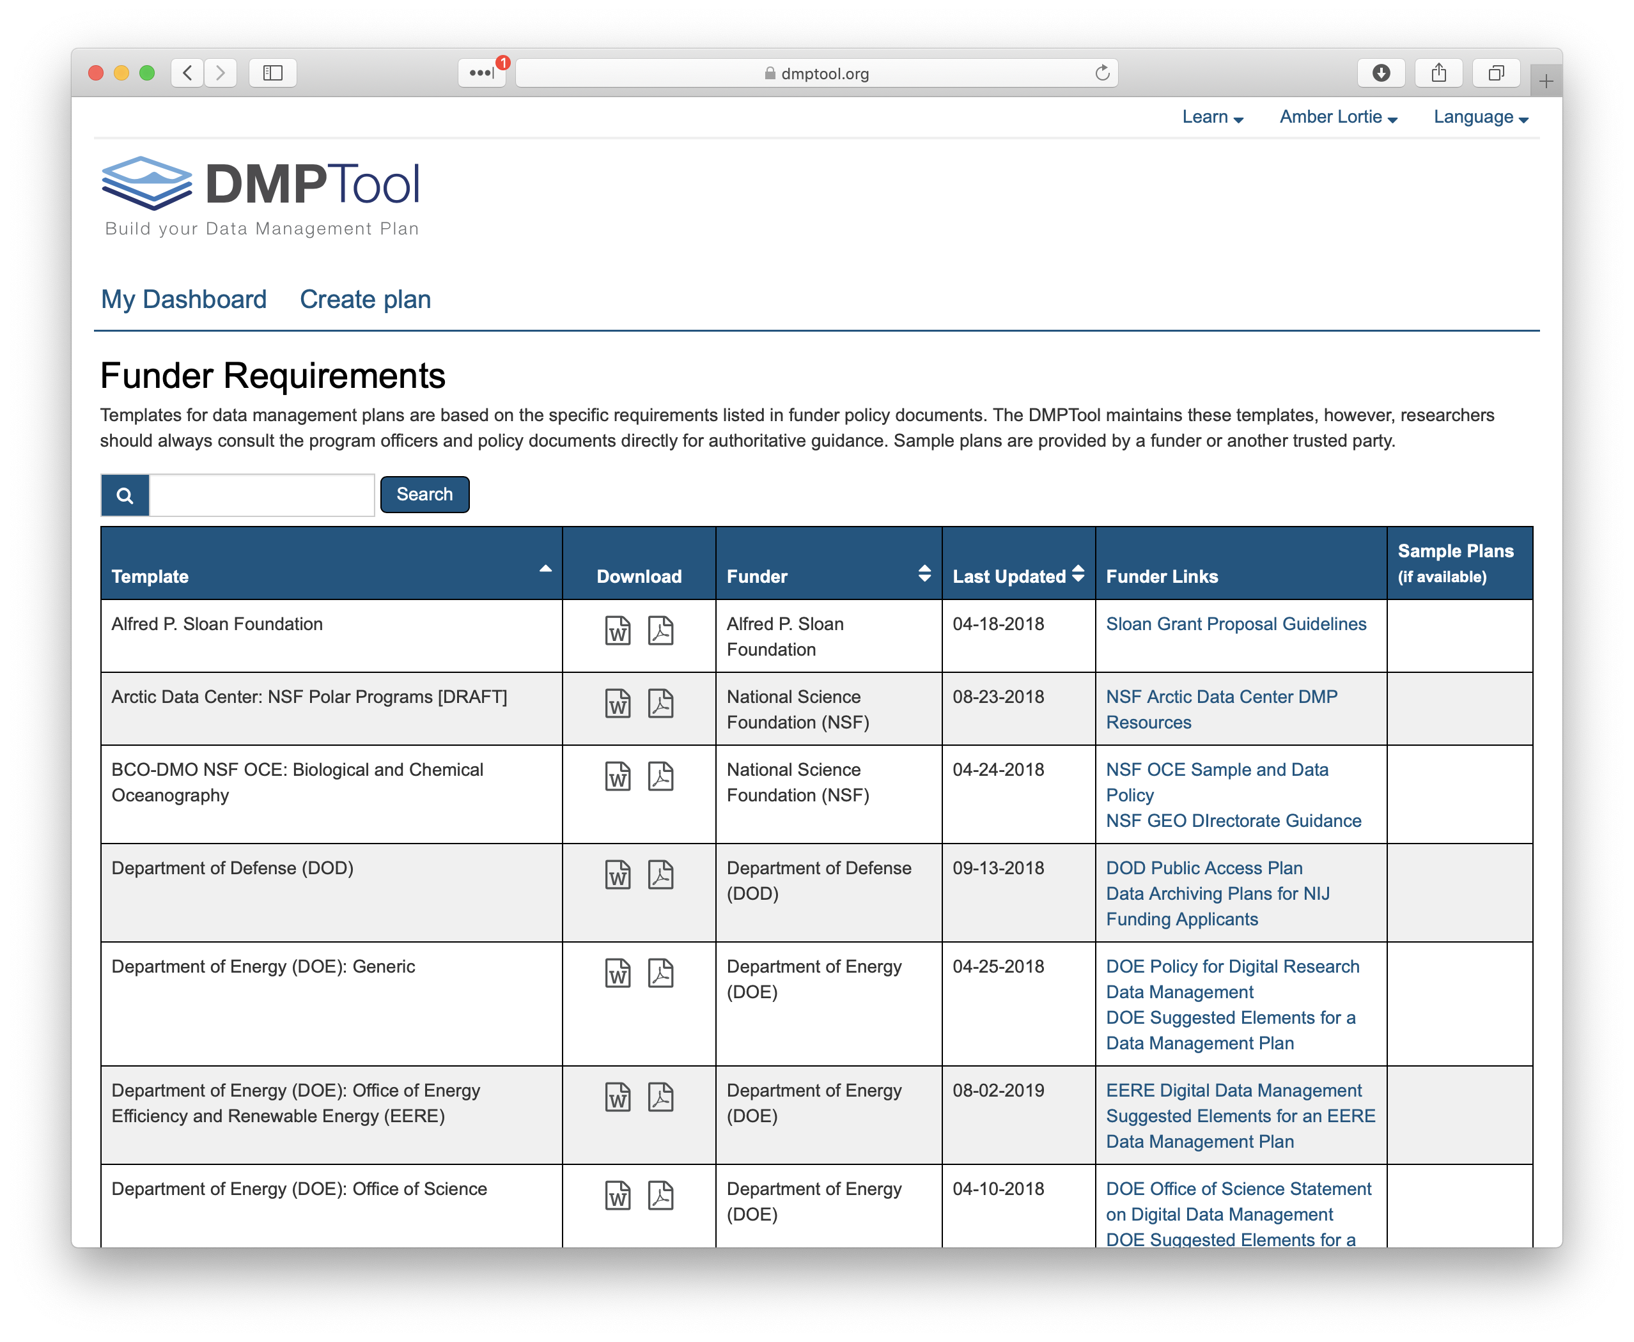This screenshot has height=1342, width=1634.
Task: Open Safari share menu icon
Action: pyautogui.click(x=1438, y=73)
